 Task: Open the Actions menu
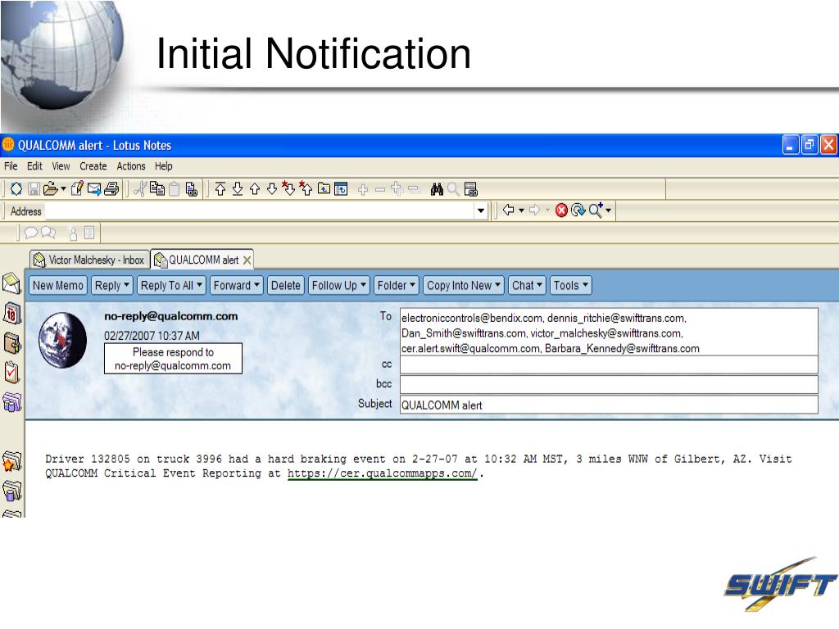pyautogui.click(x=131, y=166)
